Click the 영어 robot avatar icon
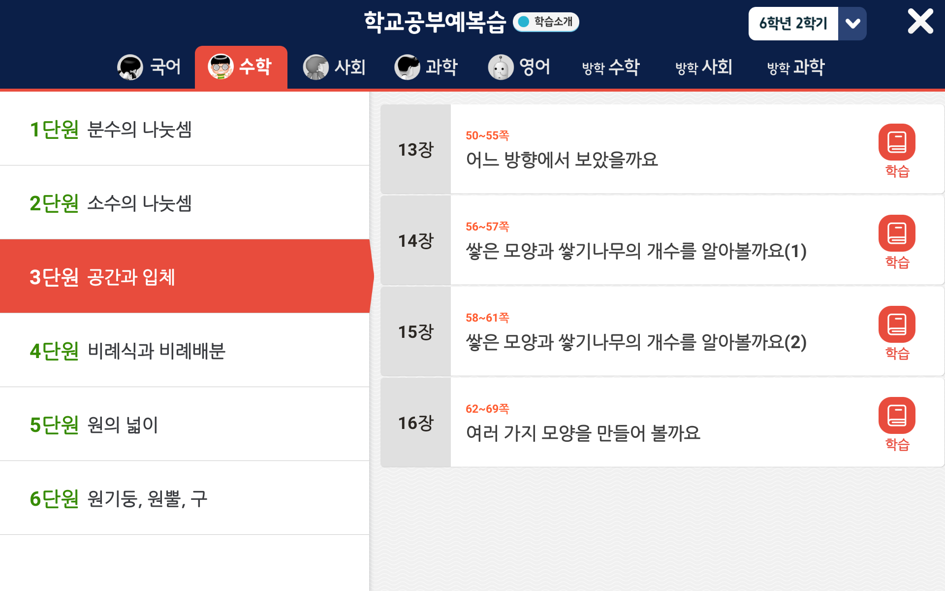This screenshot has height=591, width=945. tap(501, 67)
